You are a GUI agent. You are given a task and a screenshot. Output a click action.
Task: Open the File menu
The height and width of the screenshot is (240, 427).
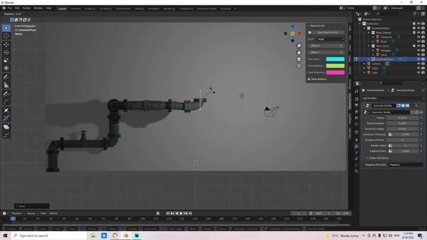point(10,9)
